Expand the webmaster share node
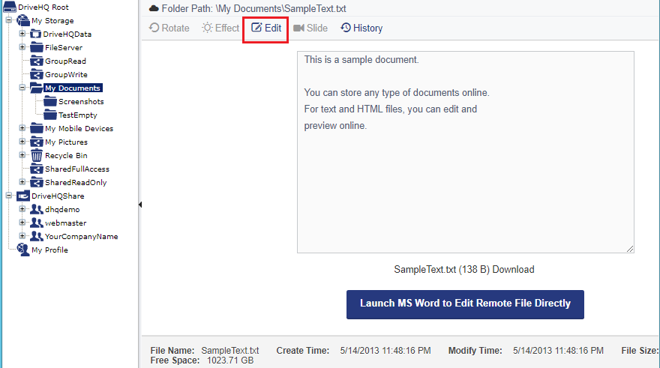Screen dimensions: 660x368 pyautogui.click(x=22, y=223)
